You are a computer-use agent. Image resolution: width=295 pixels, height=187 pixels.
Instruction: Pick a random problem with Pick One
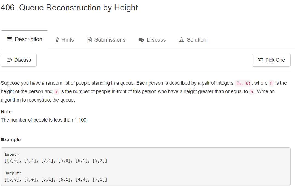coord(271,60)
